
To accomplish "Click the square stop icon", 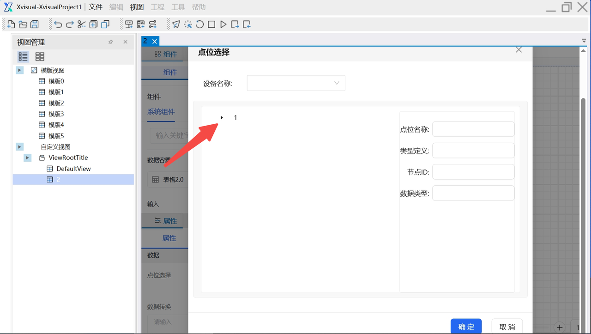I will (211, 24).
